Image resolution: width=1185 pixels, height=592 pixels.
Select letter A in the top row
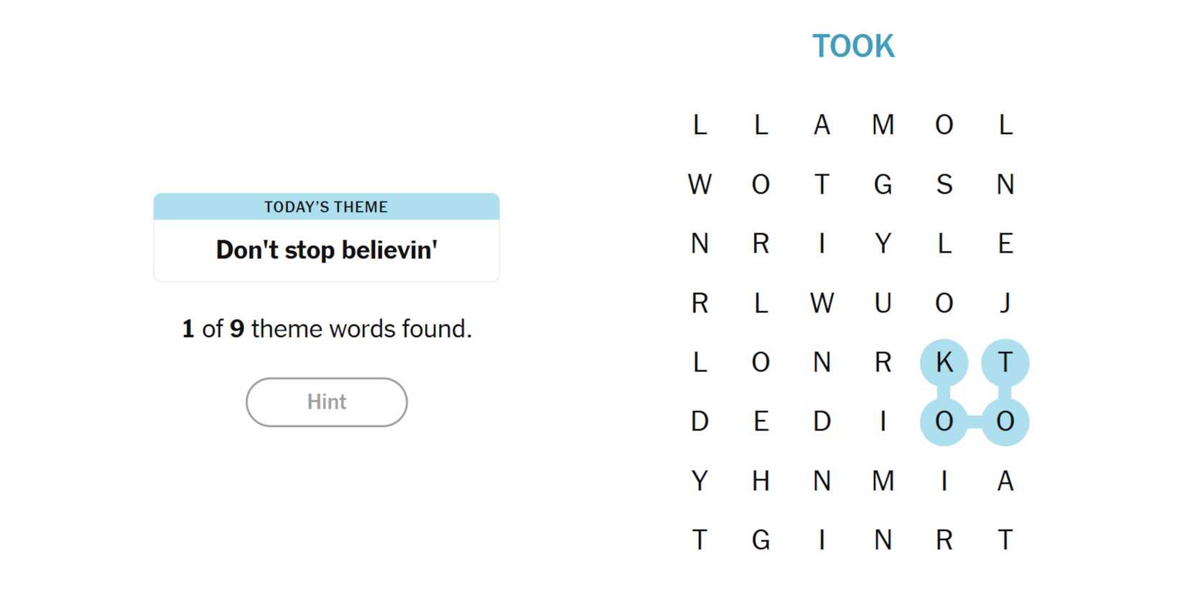pyautogui.click(x=822, y=125)
